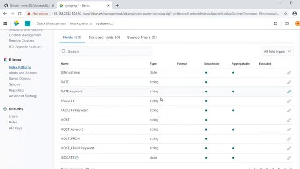Open Index Patterns in Kibana sidebar

[20, 67]
